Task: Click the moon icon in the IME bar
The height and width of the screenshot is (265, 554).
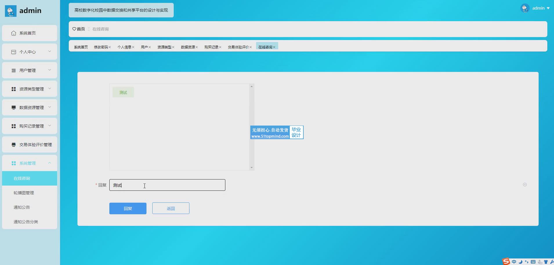Action: 520,262
